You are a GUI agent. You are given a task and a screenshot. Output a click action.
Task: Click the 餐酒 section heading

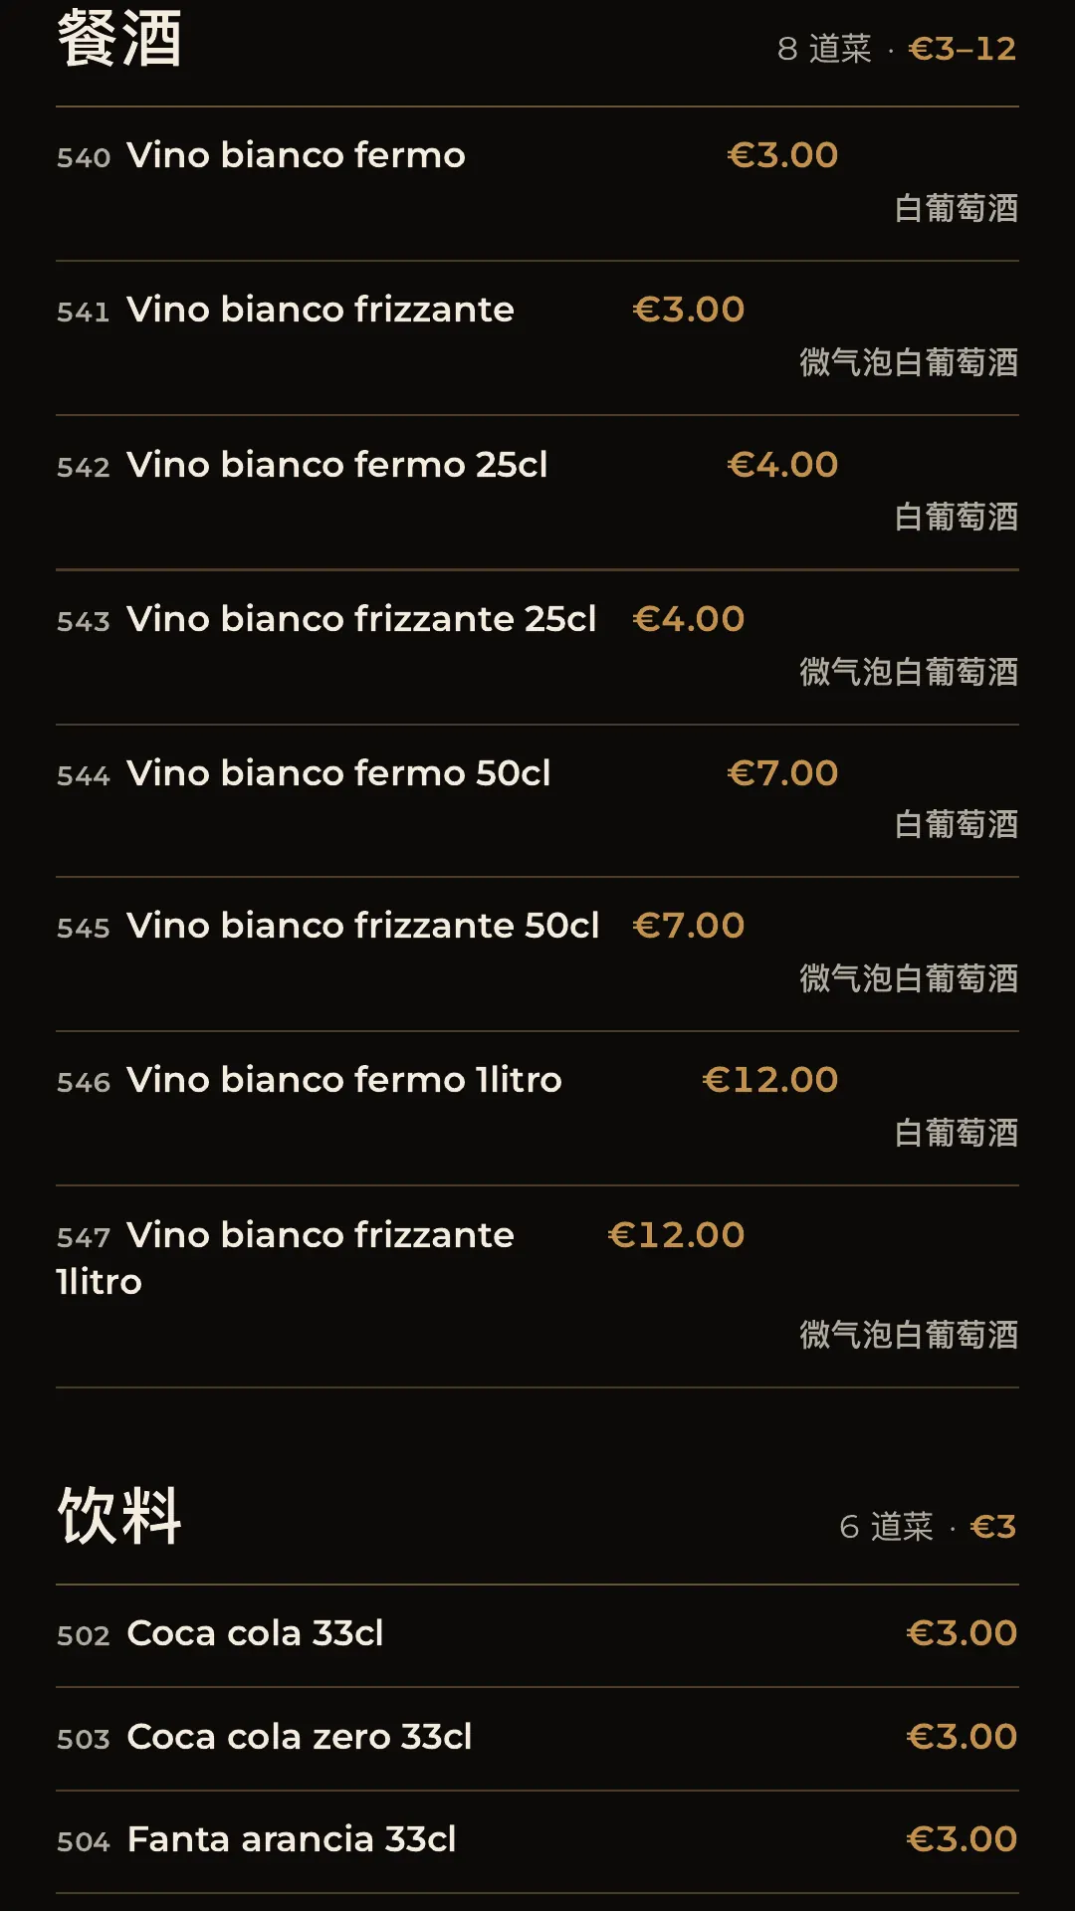click(x=119, y=39)
